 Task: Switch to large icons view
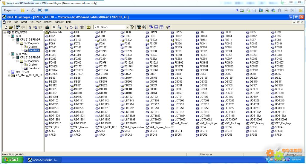point(66,27)
